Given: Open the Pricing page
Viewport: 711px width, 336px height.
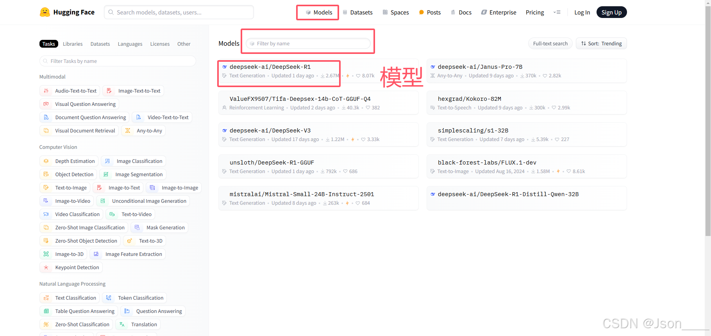Looking at the screenshot, I should pos(535,13).
